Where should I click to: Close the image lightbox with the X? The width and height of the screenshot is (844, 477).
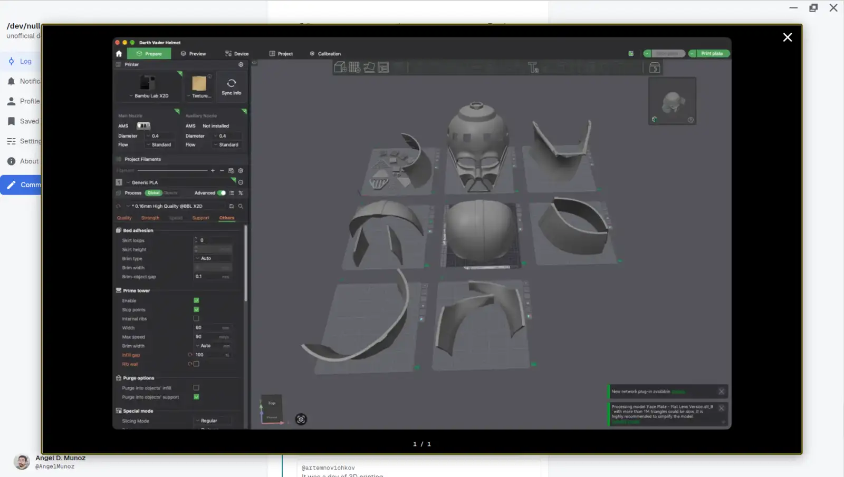(787, 37)
